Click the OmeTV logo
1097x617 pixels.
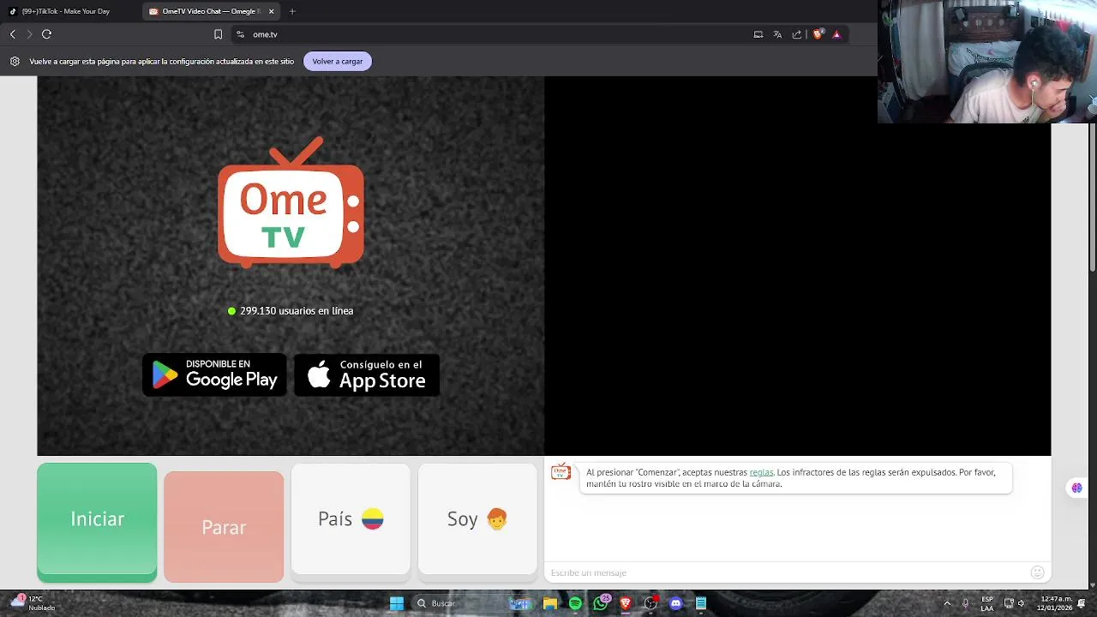(291, 202)
